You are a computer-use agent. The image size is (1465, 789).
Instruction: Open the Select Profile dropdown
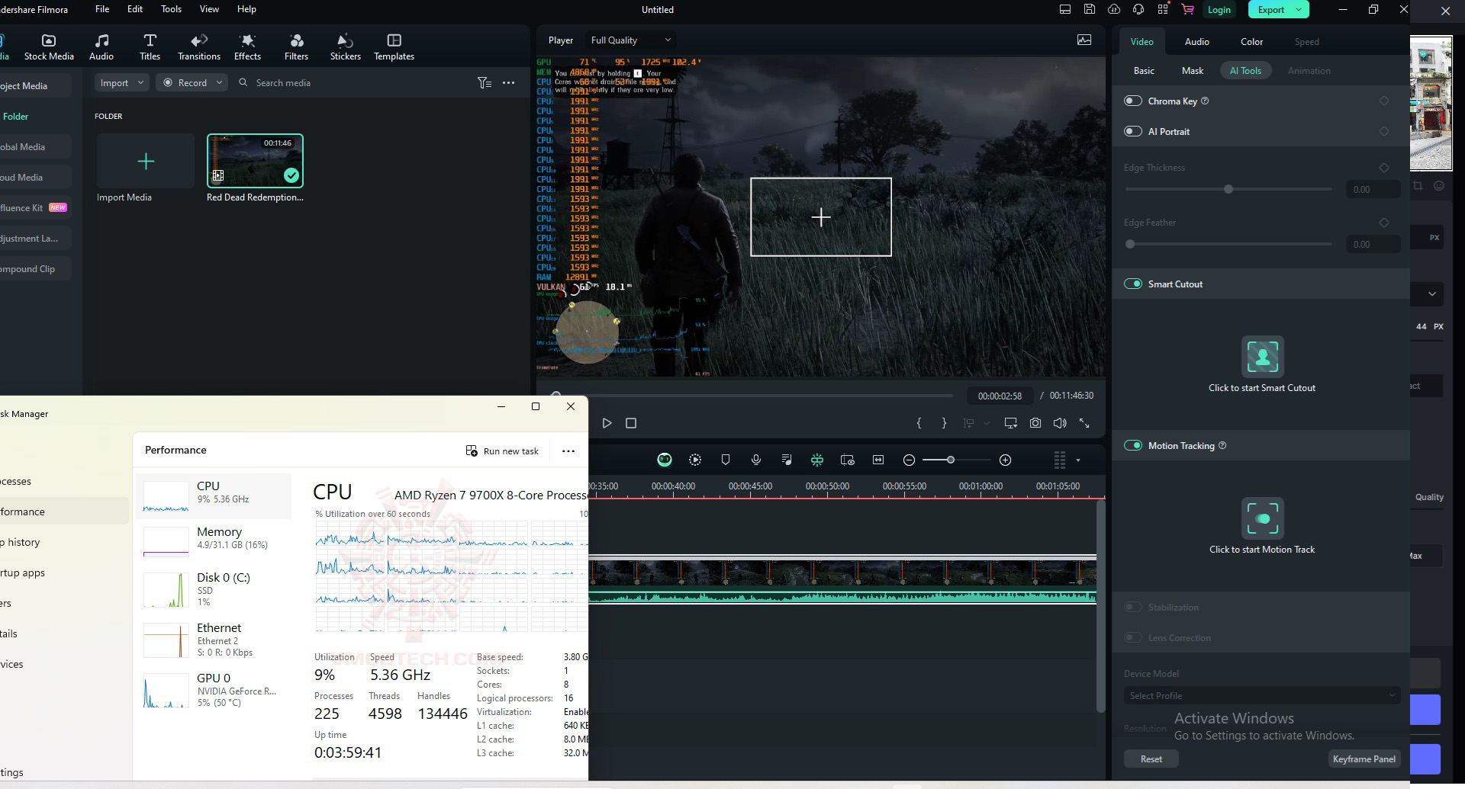(1261, 695)
